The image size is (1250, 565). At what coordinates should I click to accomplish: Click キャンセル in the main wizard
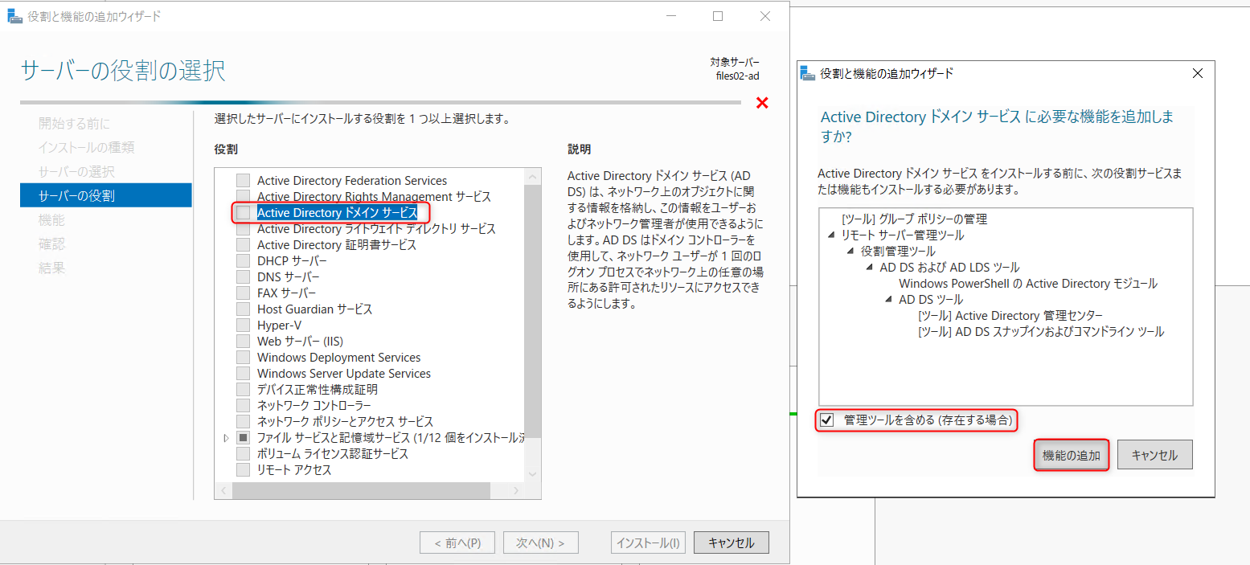[731, 542]
